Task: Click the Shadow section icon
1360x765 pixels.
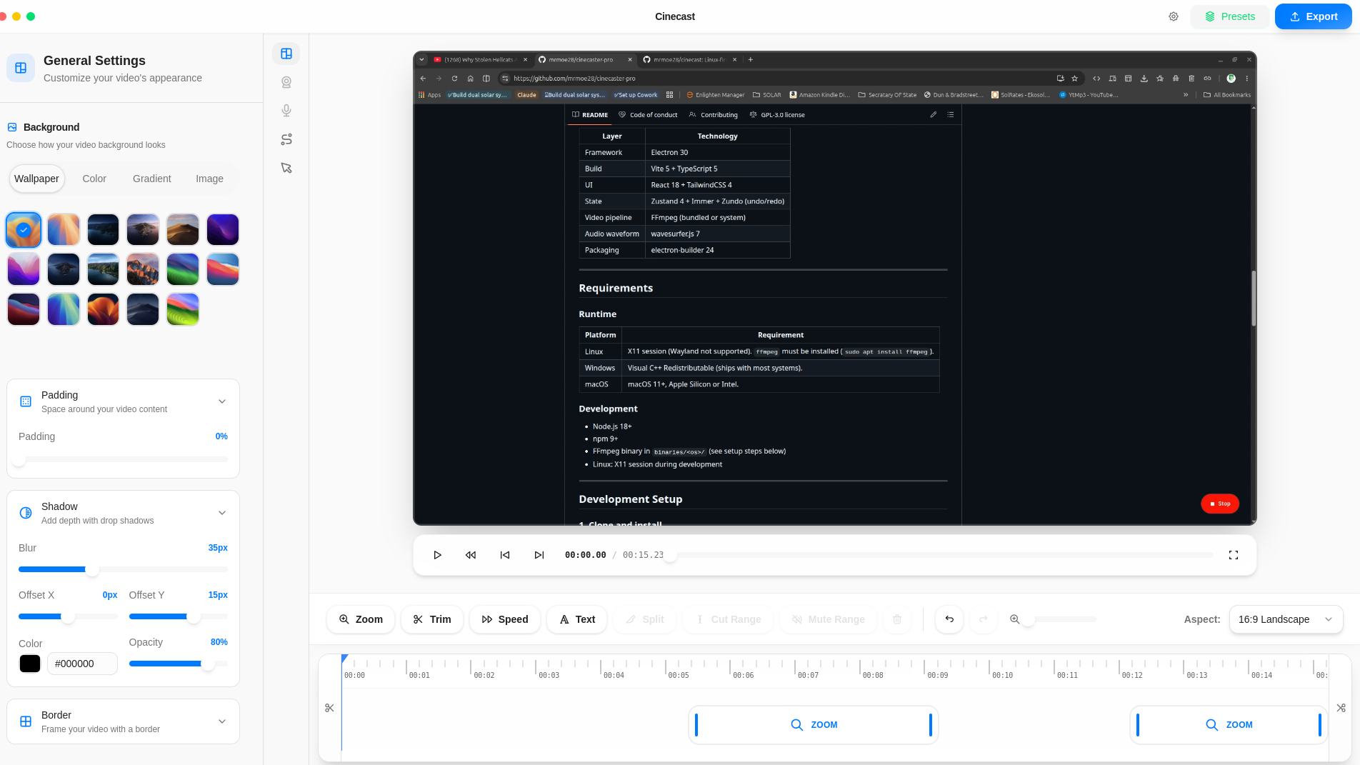Action: point(26,513)
